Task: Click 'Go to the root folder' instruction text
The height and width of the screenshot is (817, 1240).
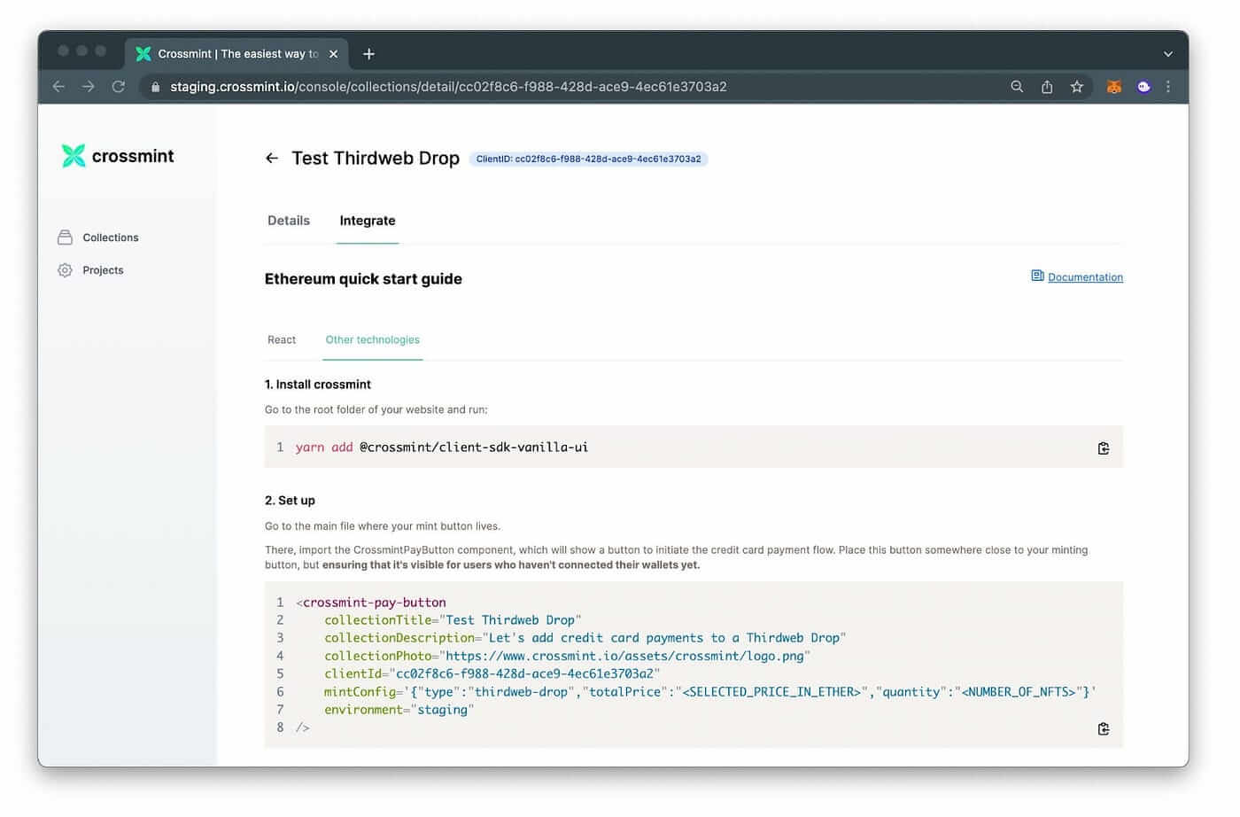Action: pyautogui.click(x=376, y=410)
